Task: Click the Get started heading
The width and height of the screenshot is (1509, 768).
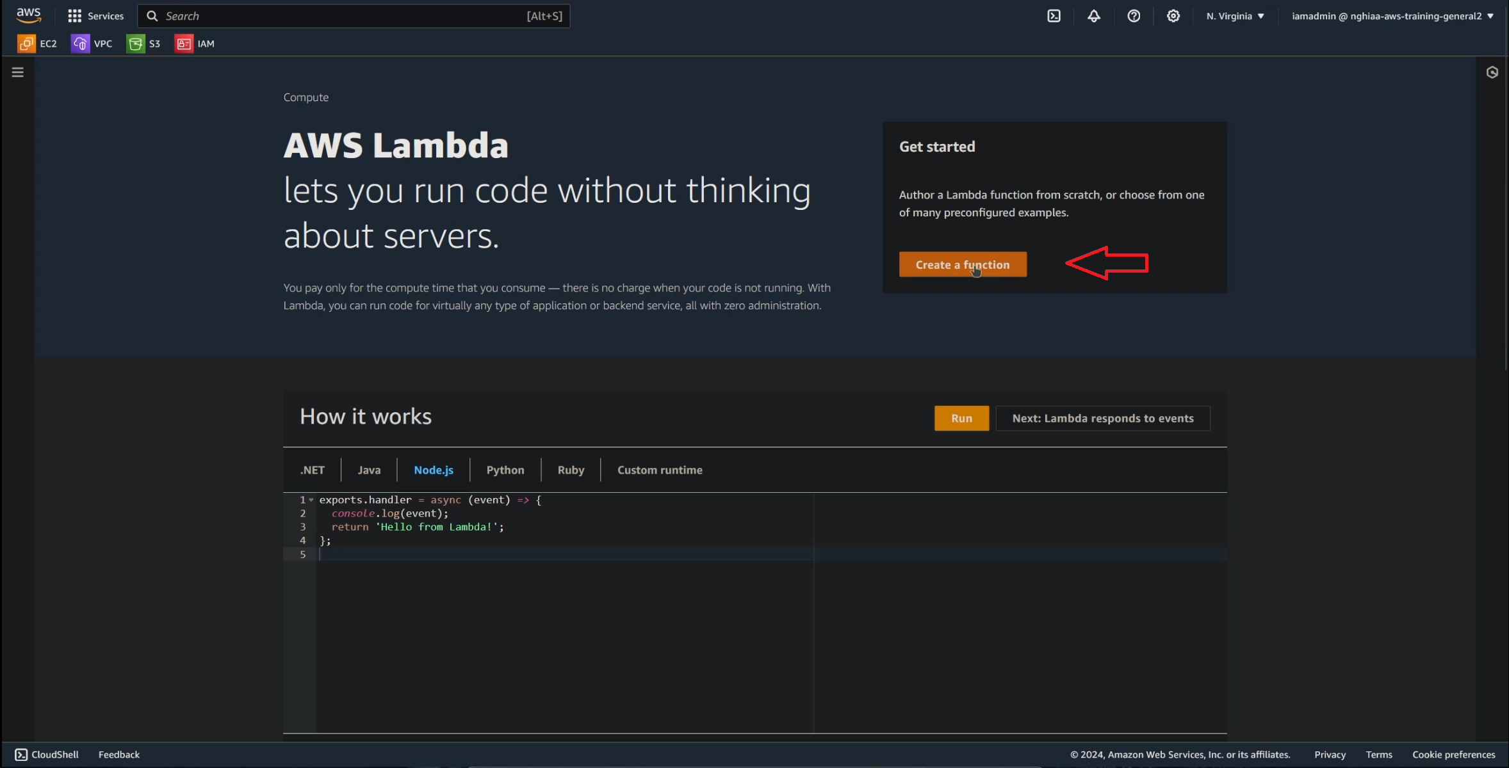Action: pos(937,147)
